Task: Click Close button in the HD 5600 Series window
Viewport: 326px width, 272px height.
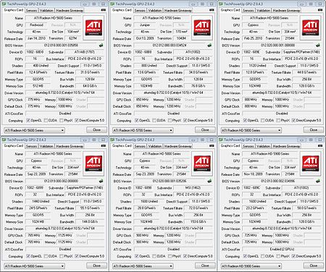Action: pyautogui.click(x=96, y=130)
